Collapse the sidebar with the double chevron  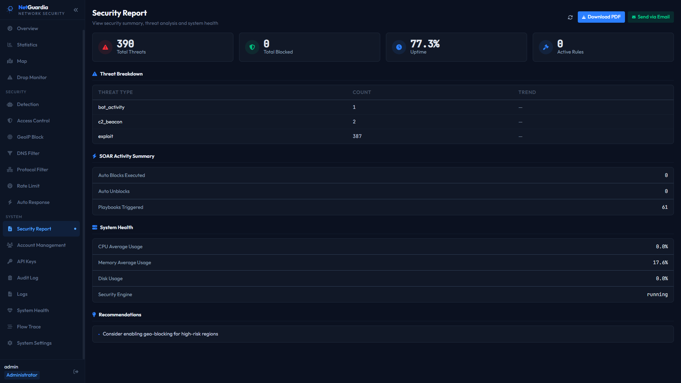(76, 10)
